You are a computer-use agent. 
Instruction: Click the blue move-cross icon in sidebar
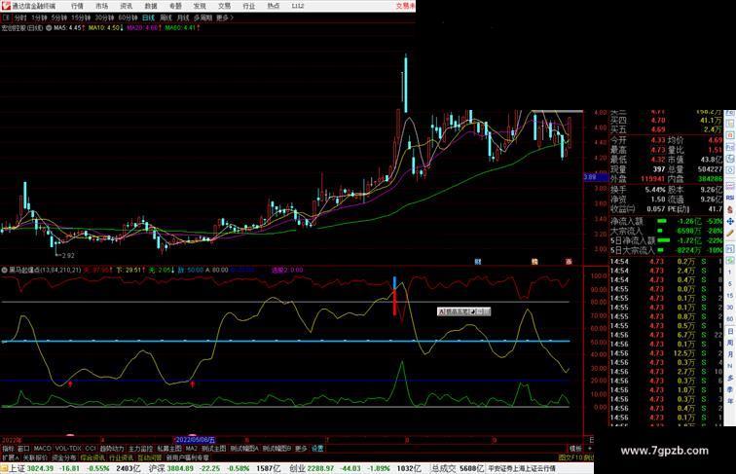[730, 221]
